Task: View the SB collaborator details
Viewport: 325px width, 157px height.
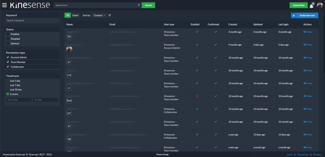Action: [x=308, y=135]
